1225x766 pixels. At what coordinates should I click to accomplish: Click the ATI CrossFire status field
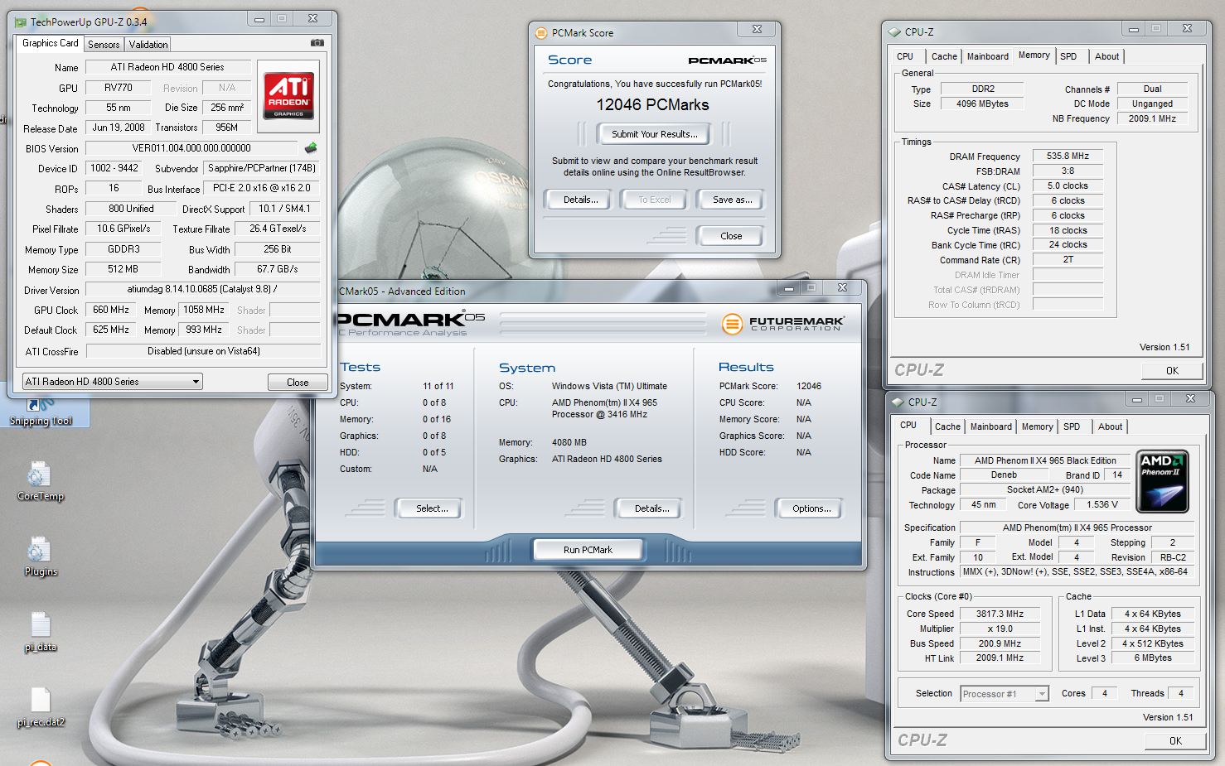pos(204,351)
